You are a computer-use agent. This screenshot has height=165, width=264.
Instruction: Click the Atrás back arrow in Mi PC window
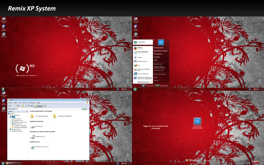(x=9, y=106)
